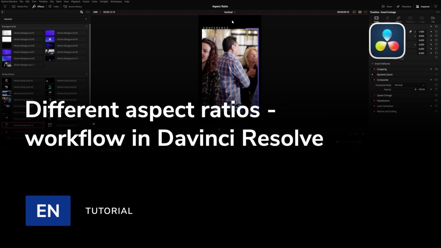This screenshot has width=441, height=248.
Task: Toggle Stabilization section
Action: coord(374,101)
